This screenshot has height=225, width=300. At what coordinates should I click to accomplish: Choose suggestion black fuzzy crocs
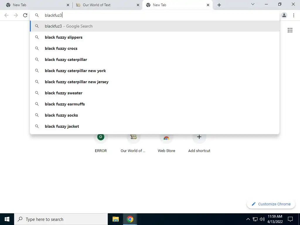tap(155, 48)
